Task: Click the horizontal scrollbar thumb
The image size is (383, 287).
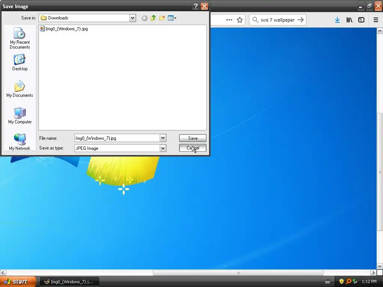Action: click(x=238, y=272)
